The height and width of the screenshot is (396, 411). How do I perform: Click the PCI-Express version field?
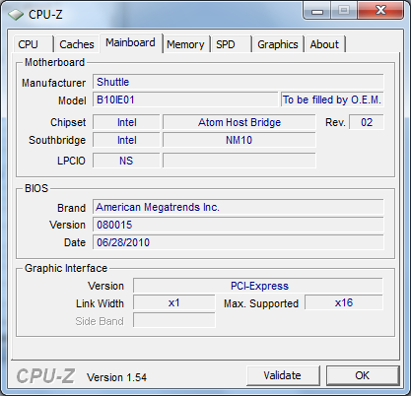258,286
